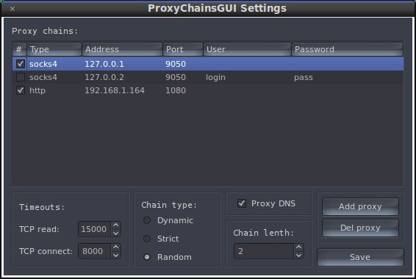The width and height of the screenshot is (416, 279).
Task: Increase TCP connect timeout with up arrow
Action: click(x=115, y=247)
